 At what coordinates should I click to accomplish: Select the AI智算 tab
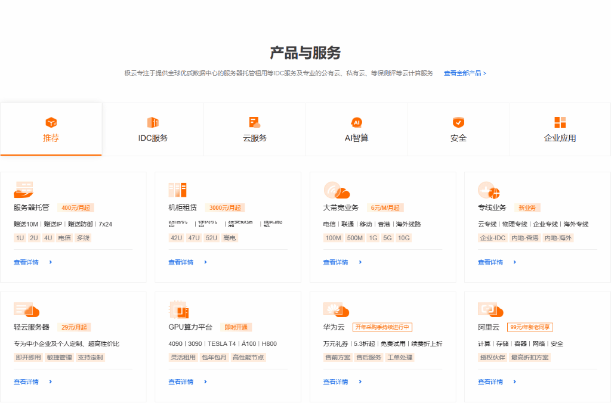[x=357, y=129]
